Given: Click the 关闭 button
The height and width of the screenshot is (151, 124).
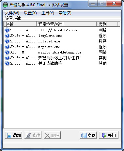Looking at the screenshot, I should point(109,135).
